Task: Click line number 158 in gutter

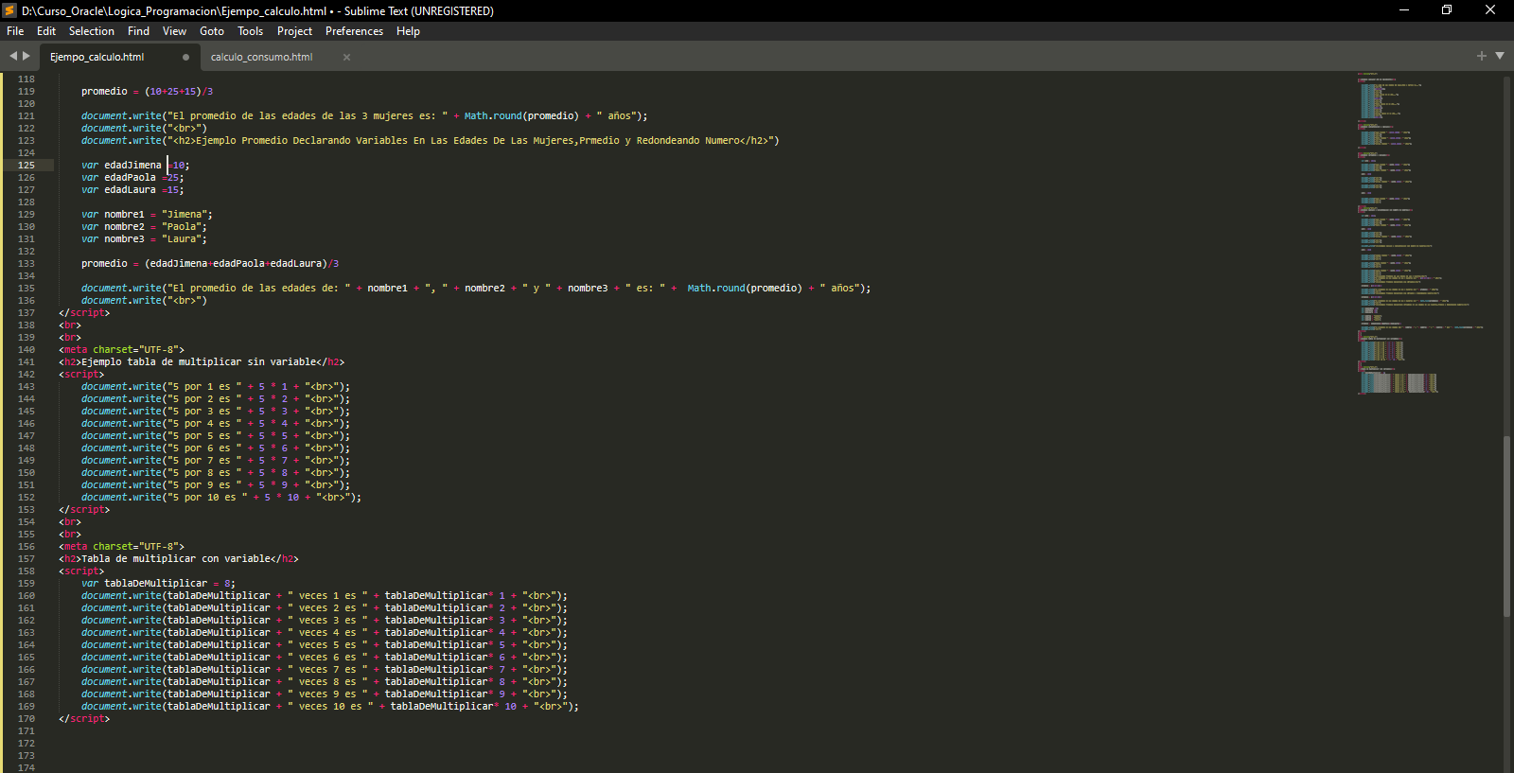Action: (26, 571)
